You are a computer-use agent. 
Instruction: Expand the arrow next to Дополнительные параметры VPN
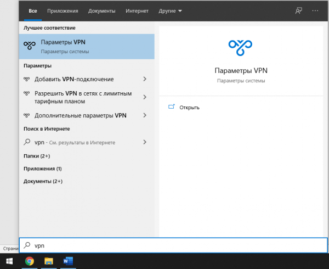tap(145, 115)
